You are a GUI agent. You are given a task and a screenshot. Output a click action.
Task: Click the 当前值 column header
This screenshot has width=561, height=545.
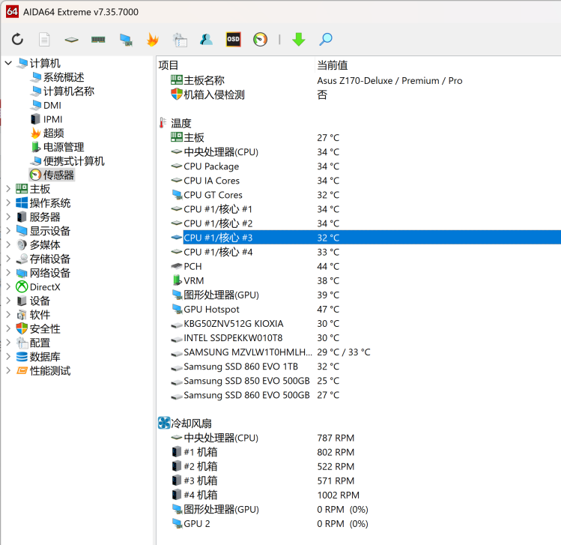point(333,65)
